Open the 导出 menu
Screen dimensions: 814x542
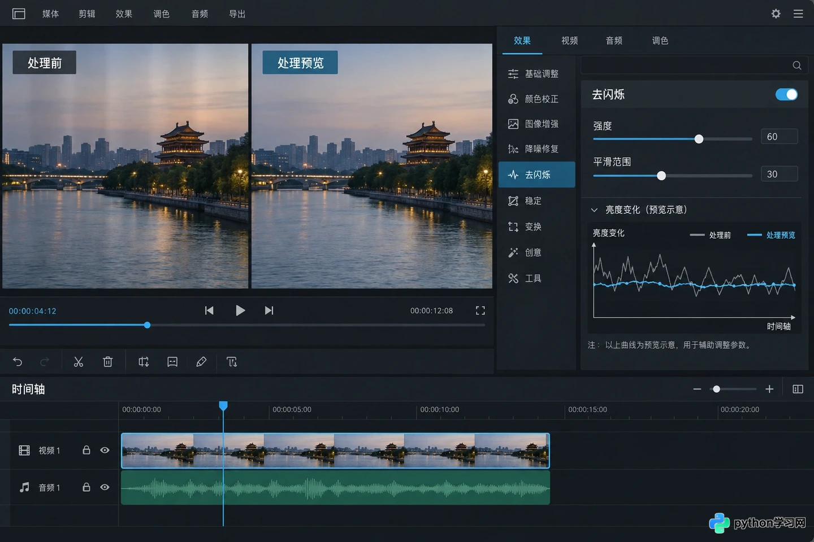237,14
